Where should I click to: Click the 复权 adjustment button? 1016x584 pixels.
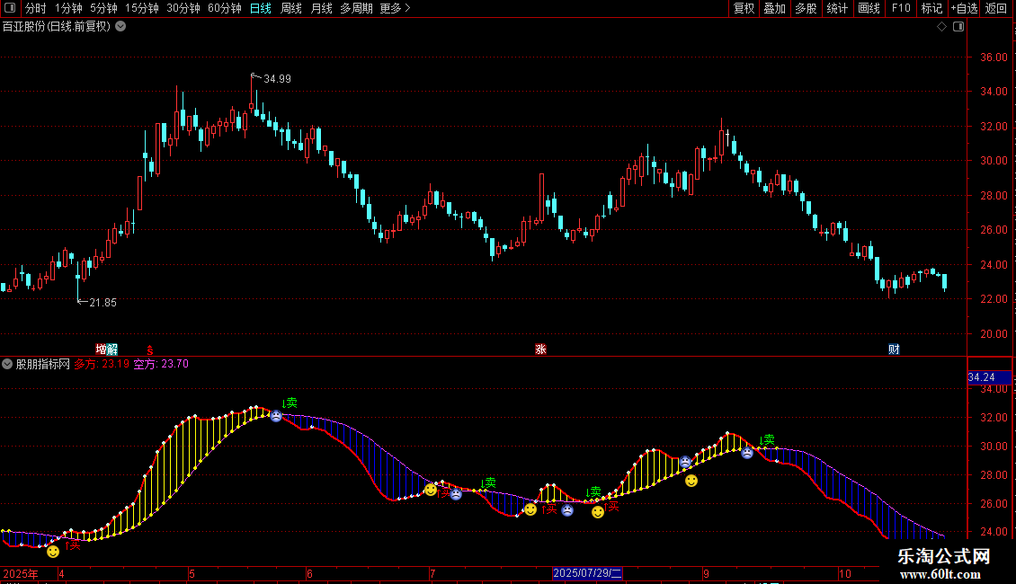(744, 8)
